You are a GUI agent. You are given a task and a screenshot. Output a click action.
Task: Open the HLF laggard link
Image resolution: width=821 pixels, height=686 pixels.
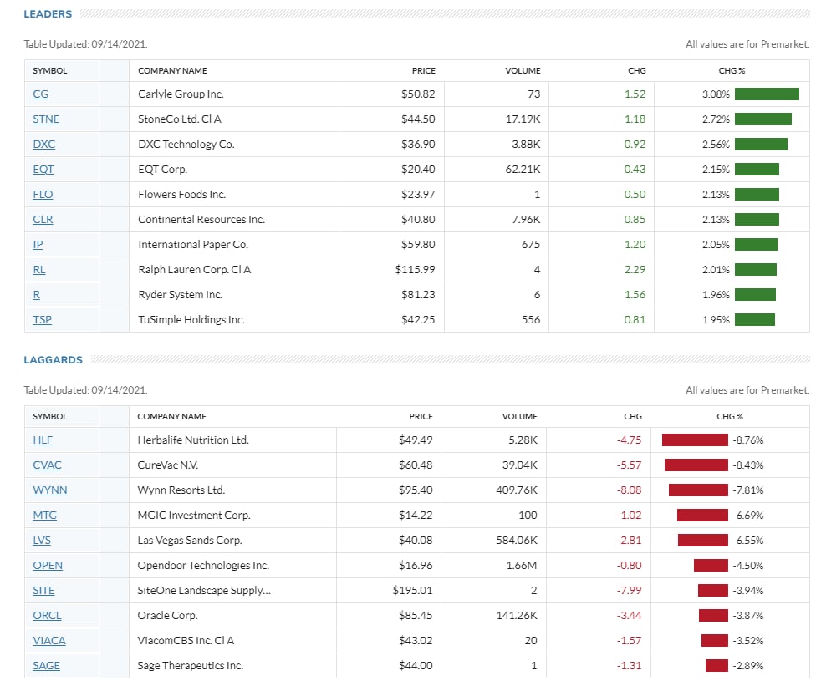[x=43, y=440]
